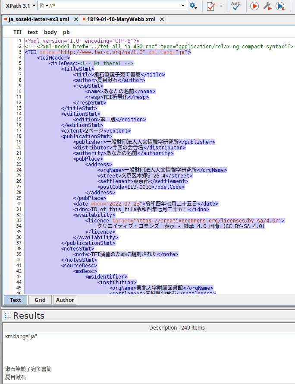The width and height of the screenshot is (295, 384).
Task: Switch to Author editing mode
Action: [65, 300]
